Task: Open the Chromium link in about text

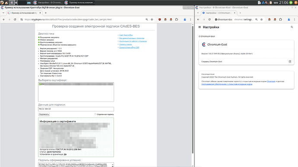Action: point(271,81)
